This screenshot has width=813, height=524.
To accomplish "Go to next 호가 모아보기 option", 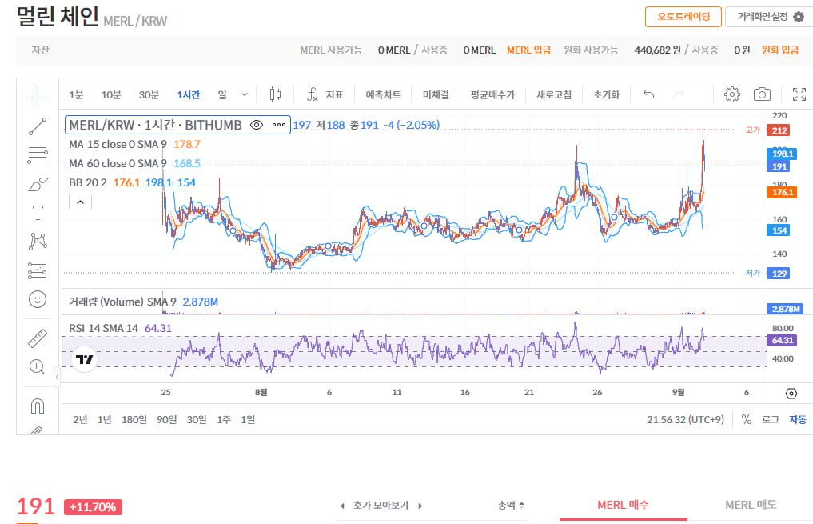I will [420, 506].
